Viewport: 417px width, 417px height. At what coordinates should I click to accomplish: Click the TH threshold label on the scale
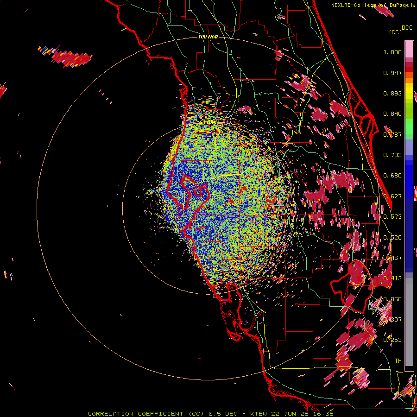398,360
